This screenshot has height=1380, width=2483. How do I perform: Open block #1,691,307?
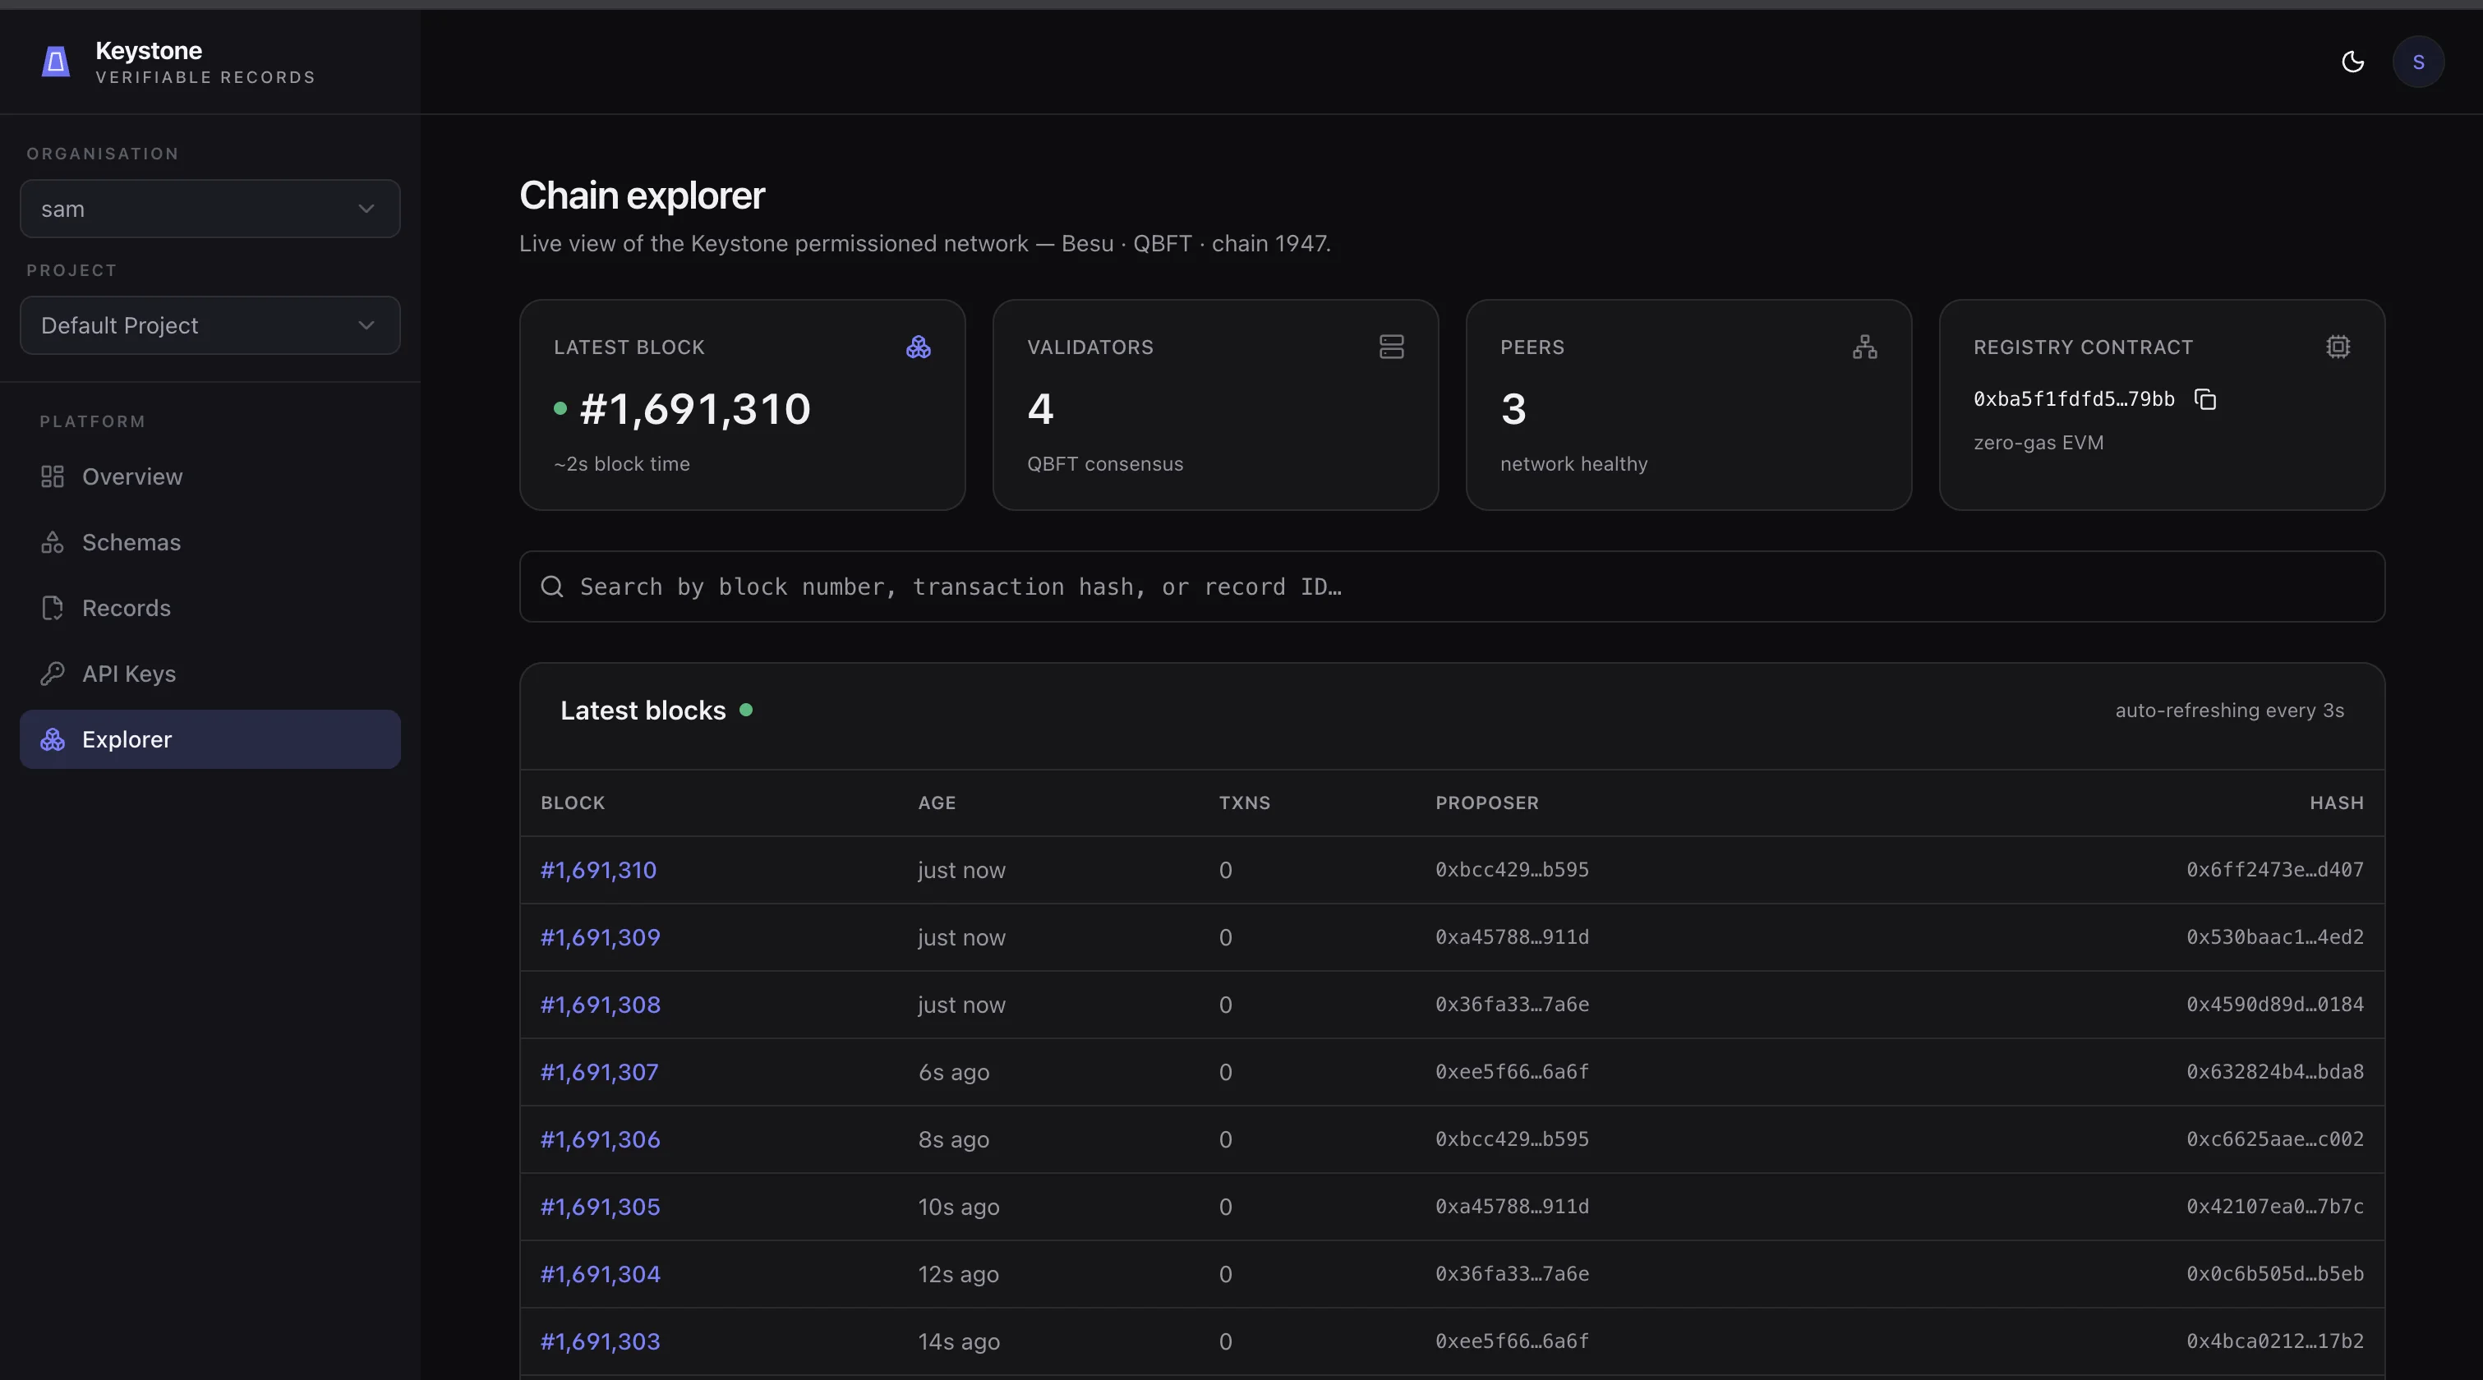click(x=599, y=1073)
